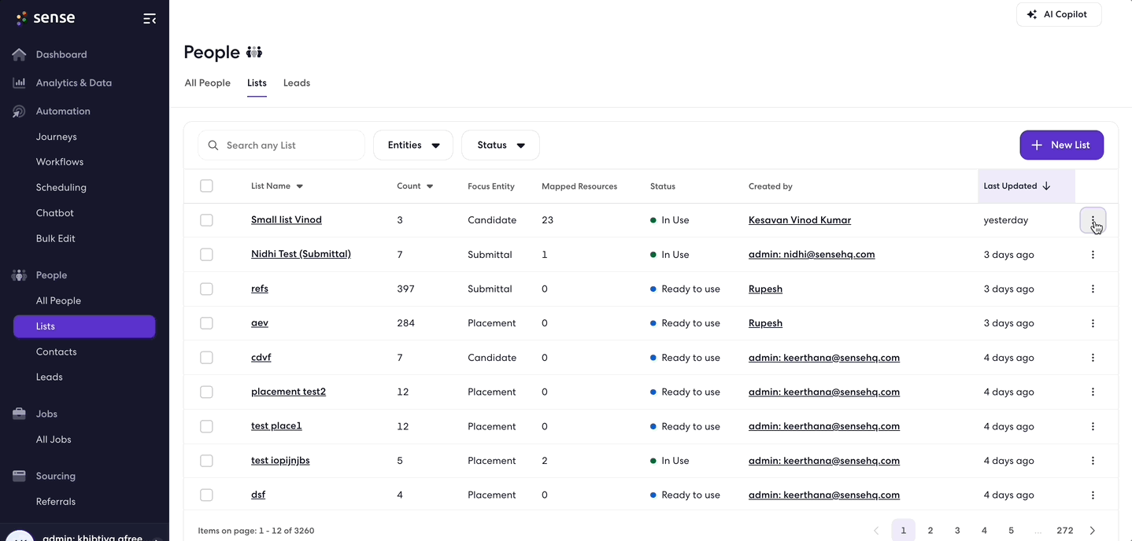1132x541 pixels.
Task: Click the Sourcing icon in the sidebar
Action: coord(19,476)
